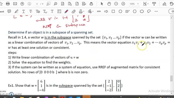Image resolution: width=174 pixels, height=98 pixels.
Task: Select the Replace text note tool
Action: coord(38,11)
